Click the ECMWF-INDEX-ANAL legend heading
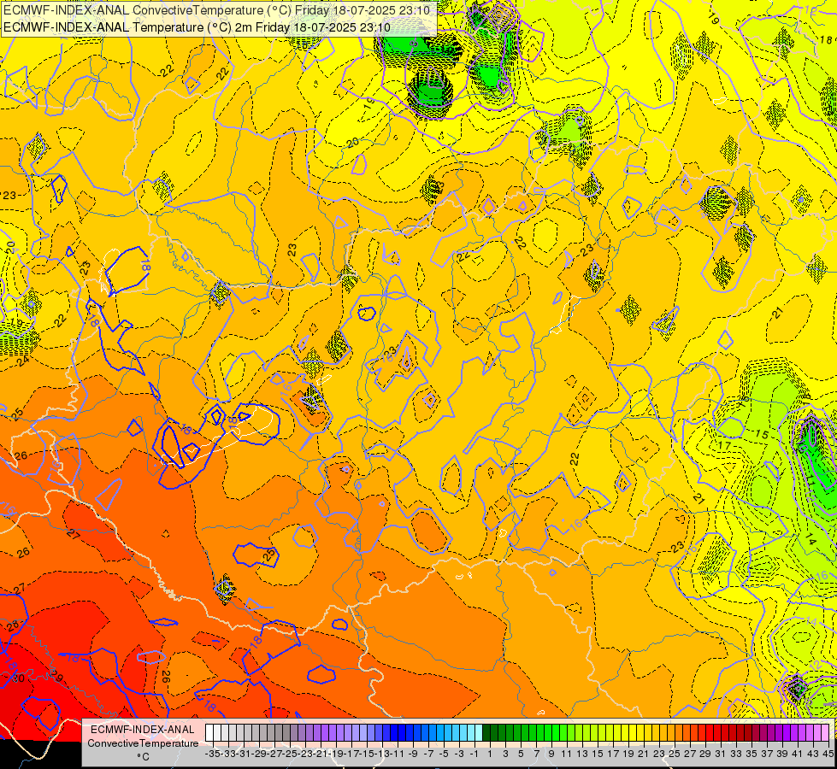The width and height of the screenshot is (837, 769). (x=143, y=730)
